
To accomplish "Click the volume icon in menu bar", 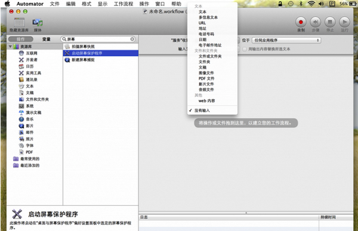I will (321, 4).
